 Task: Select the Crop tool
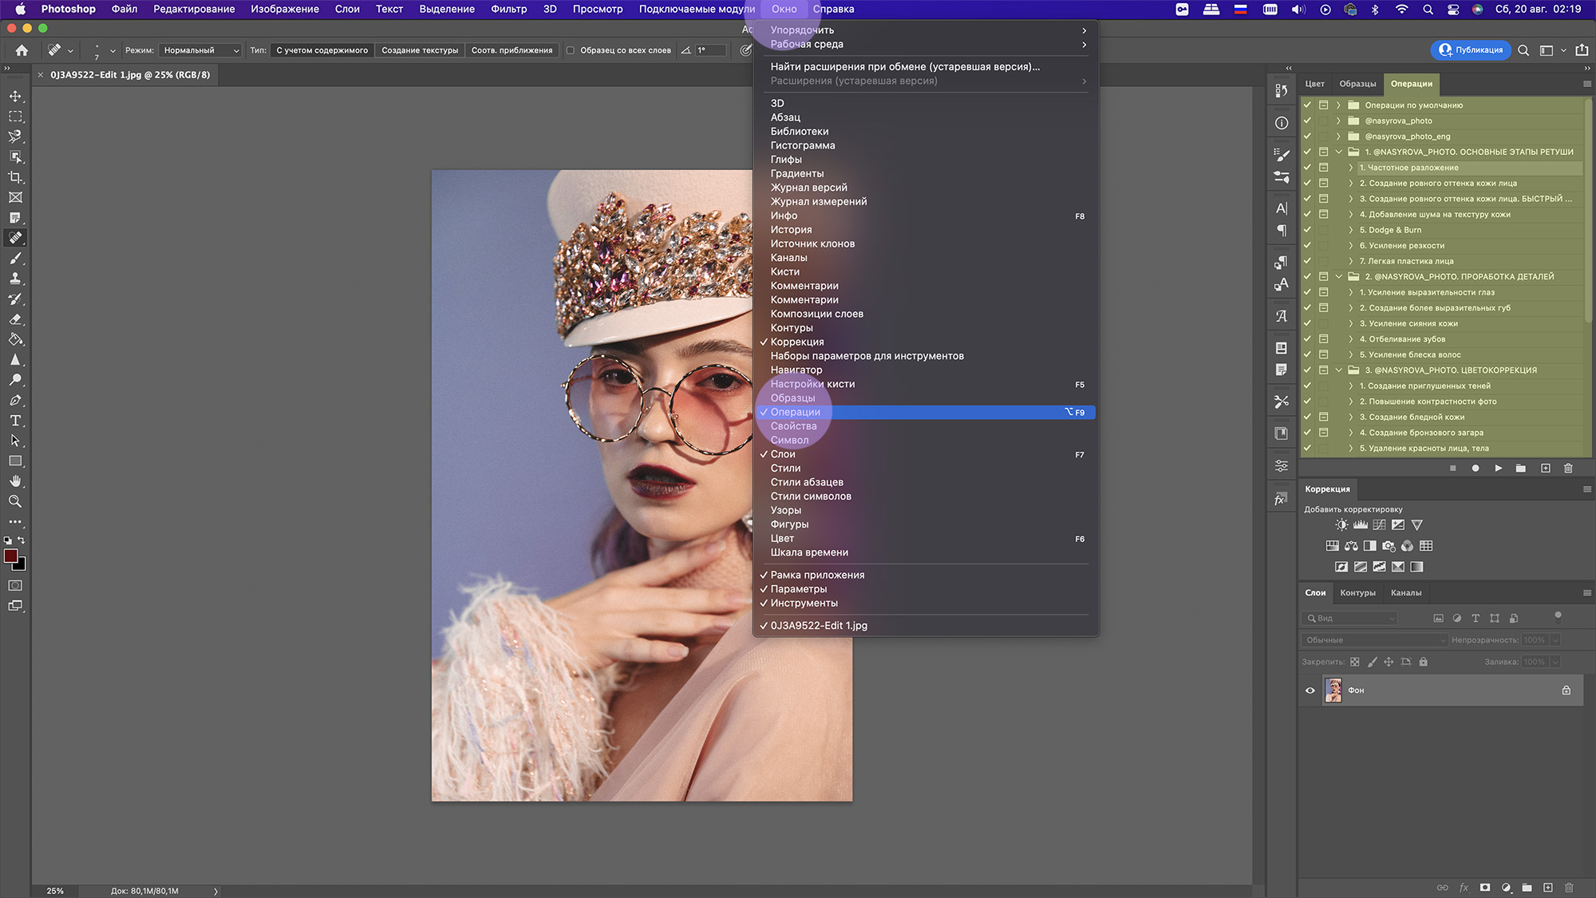pos(15,177)
